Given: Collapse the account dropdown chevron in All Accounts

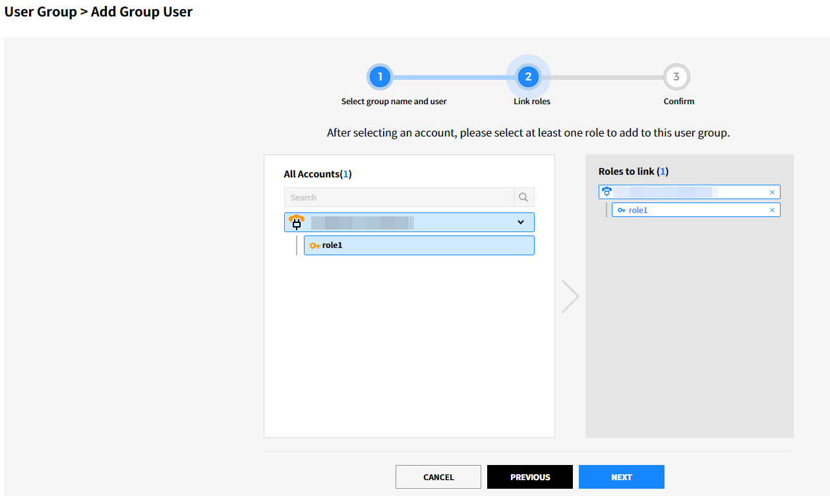Looking at the screenshot, I should (x=521, y=222).
